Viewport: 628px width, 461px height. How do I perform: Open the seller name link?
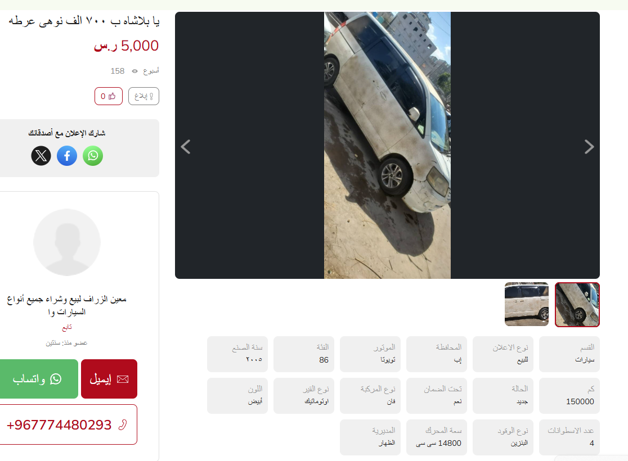[67, 305]
